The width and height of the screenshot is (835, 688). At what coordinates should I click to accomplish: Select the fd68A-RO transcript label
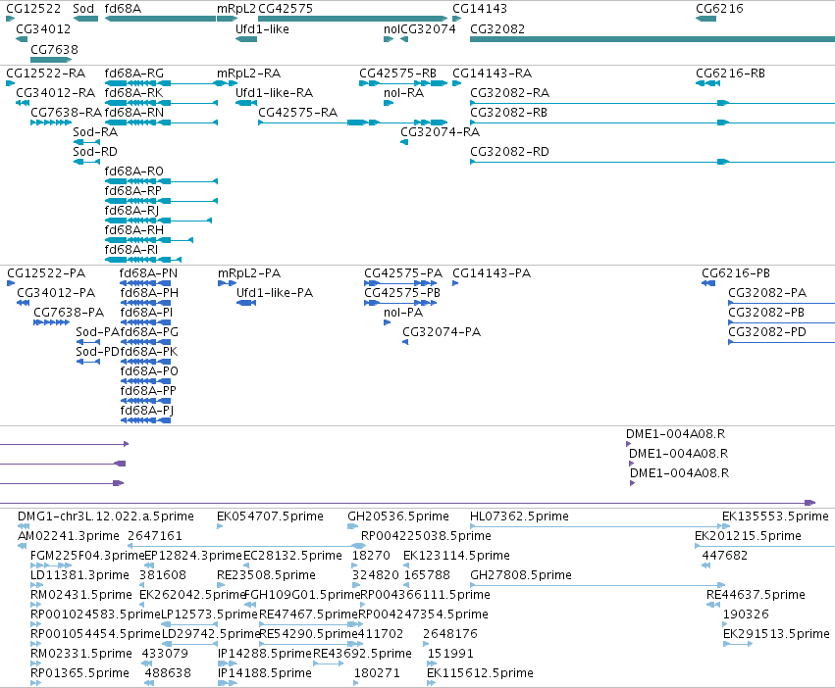pyautogui.click(x=134, y=172)
